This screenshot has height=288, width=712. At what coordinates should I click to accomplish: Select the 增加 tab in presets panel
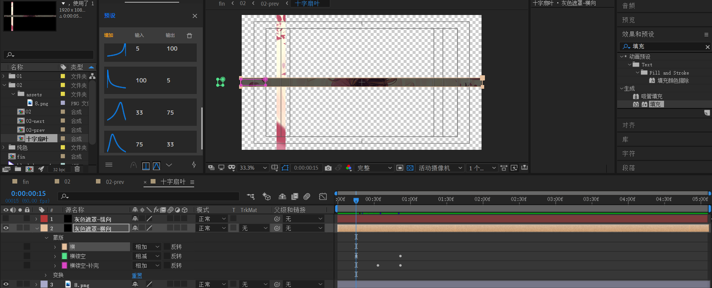tap(108, 35)
